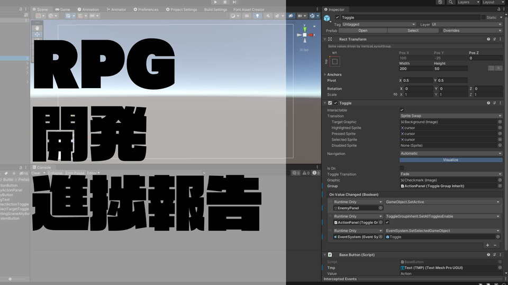Click plus icon to add event listener
Screen dimensions: 508x285
point(487,245)
